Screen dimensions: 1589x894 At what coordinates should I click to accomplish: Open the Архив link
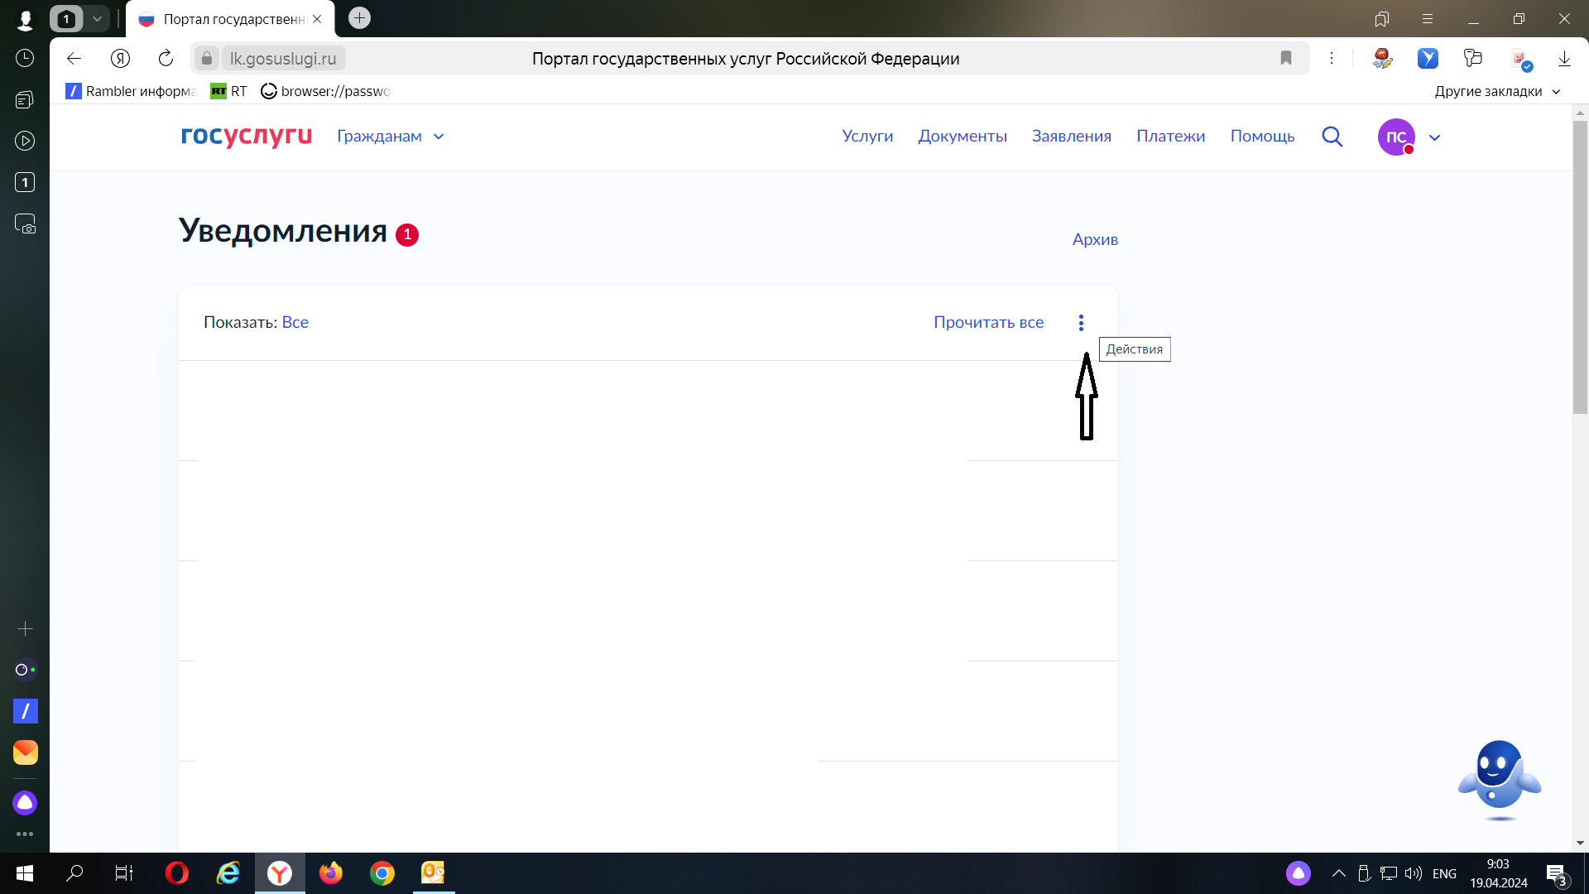(x=1095, y=240)
